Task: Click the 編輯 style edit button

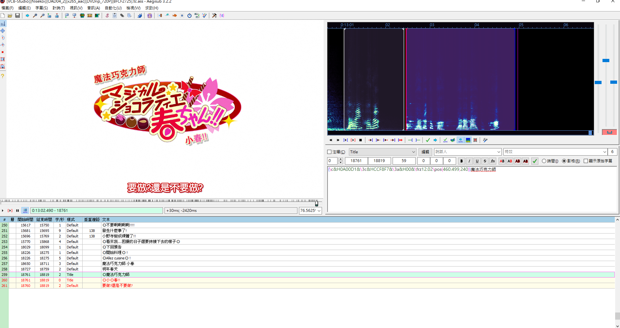Action: click(425, 152)
